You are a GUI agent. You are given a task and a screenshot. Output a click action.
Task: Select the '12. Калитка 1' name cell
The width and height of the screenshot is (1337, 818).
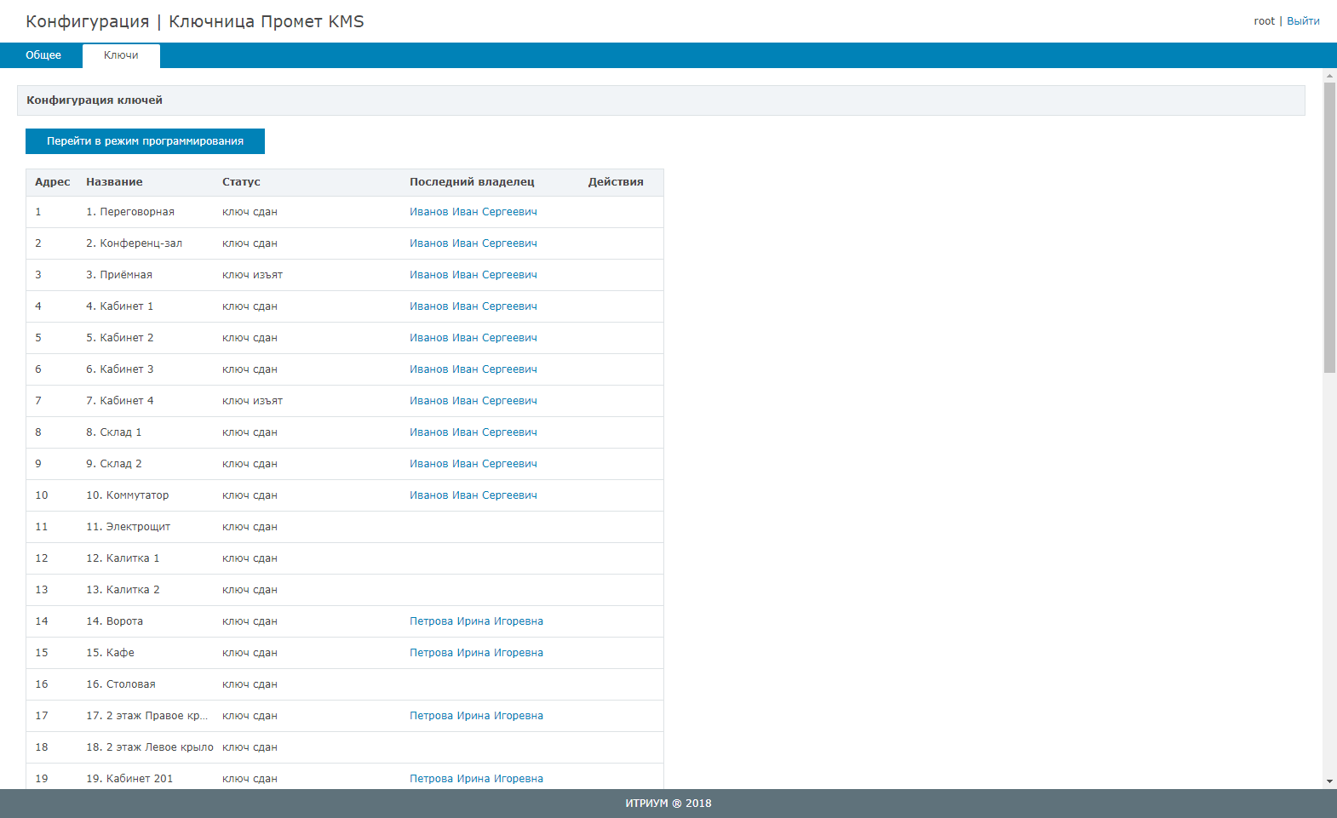(x=123, y=558)
